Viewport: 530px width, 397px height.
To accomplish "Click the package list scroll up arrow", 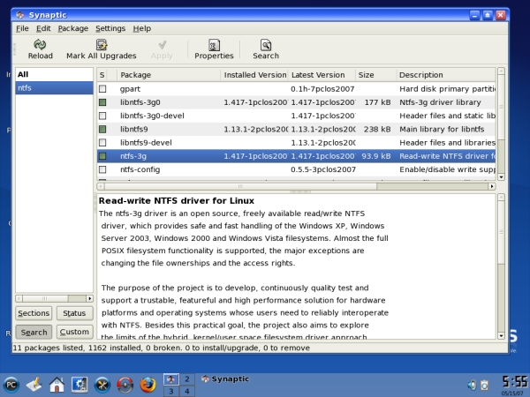I will (x=501, y=71).
